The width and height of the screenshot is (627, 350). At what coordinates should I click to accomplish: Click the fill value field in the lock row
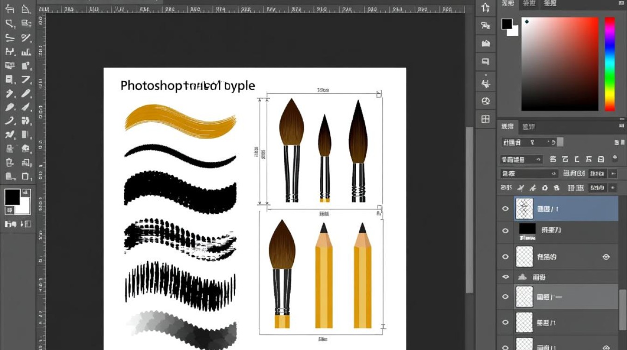(x=598, y=188)
